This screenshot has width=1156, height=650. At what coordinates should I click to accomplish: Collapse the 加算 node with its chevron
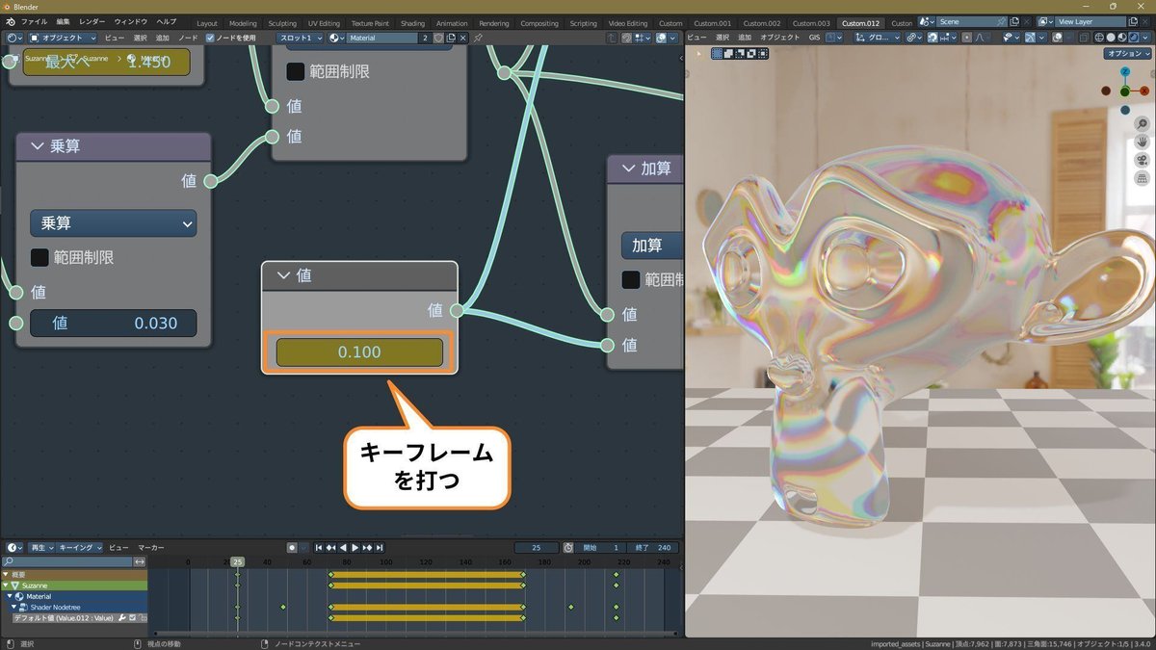tap(629, 169)
